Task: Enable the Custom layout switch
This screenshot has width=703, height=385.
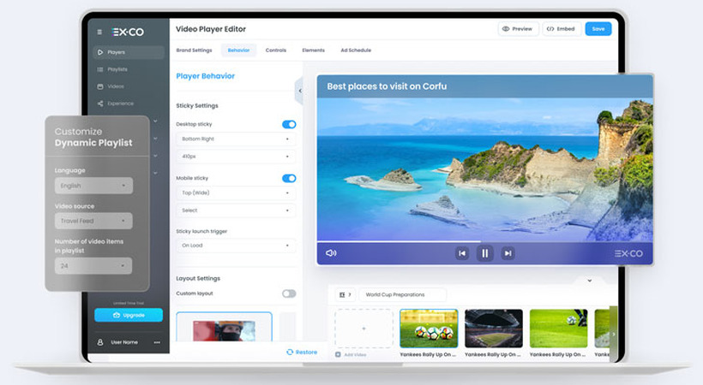Action: pyautogui.click(x=289, y=293)
